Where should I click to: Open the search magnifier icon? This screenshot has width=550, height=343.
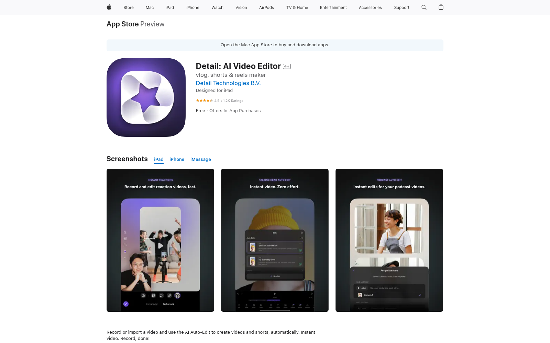click(x=424, y=7)
